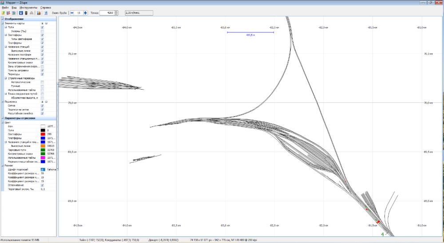Disable the Сетка grid checkbox
444x243 pixels.
tap(42, 106)
